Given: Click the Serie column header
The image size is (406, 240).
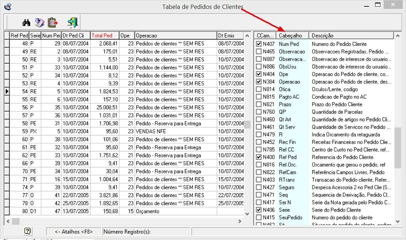Looking at the screenshot, I should pyautogui.click(x=35, y=35).
